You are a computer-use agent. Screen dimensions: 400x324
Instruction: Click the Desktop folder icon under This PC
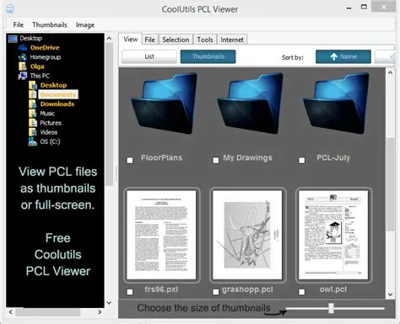pos(33,85)
